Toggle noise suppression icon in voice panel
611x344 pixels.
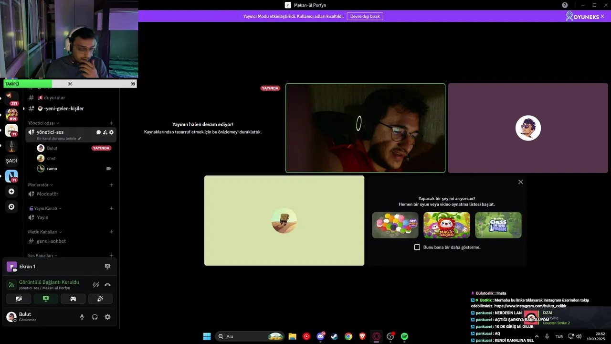(x=96, y=285)
